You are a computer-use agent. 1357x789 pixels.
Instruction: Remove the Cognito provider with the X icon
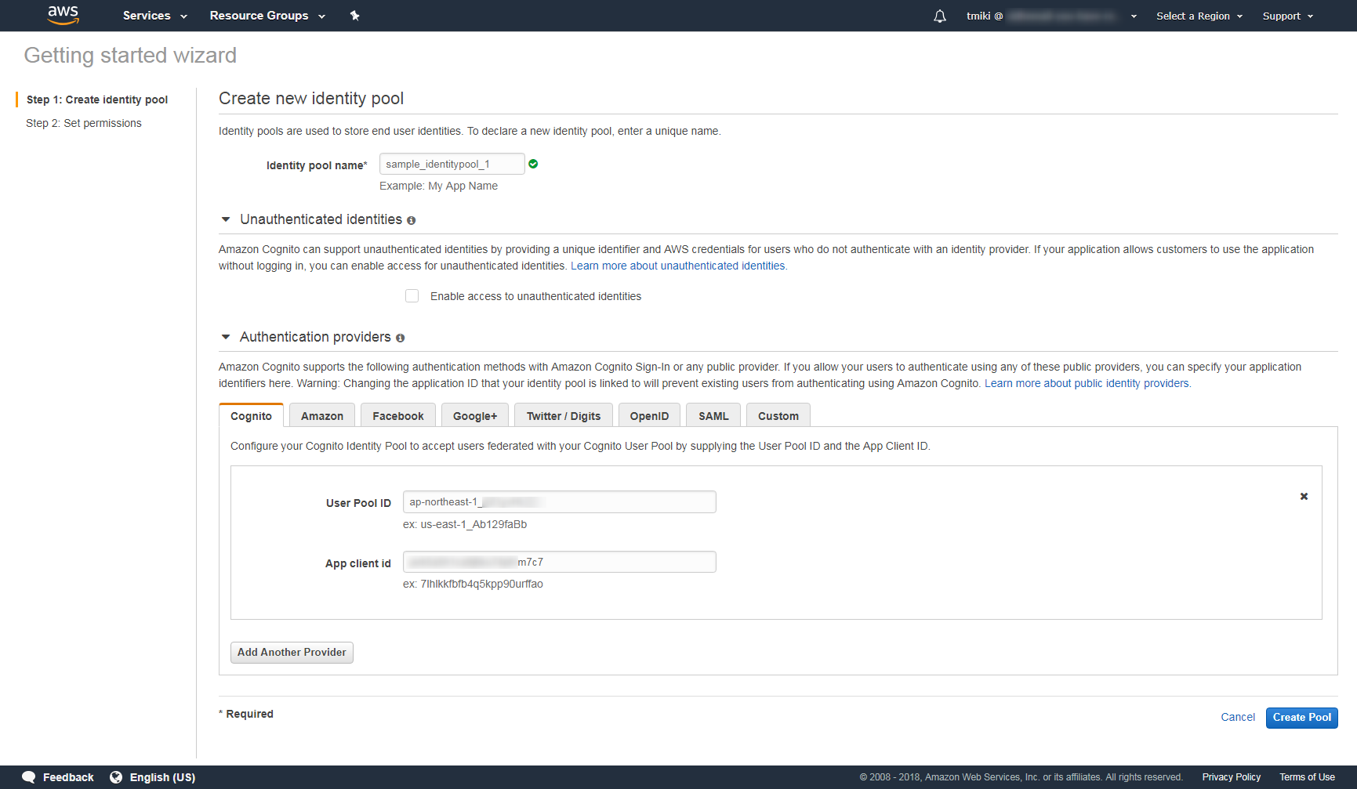coord(1303,496)
